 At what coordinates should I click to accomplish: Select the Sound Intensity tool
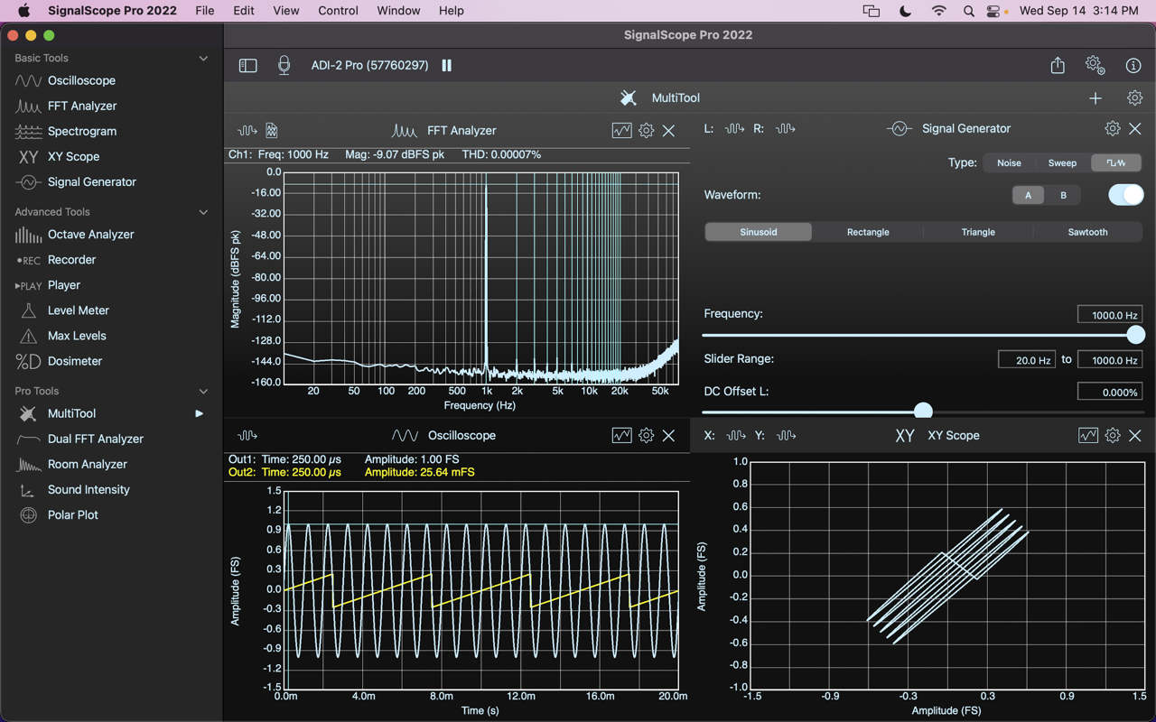pos(89,489)
